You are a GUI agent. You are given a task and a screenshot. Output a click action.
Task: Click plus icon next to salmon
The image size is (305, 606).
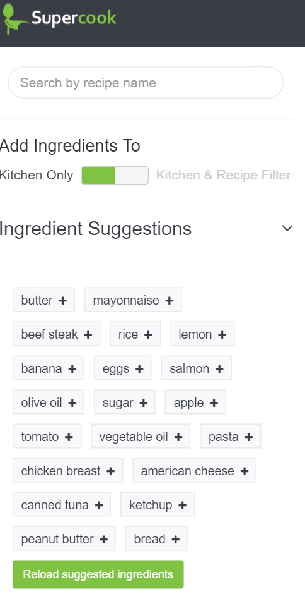pos(219,368)
